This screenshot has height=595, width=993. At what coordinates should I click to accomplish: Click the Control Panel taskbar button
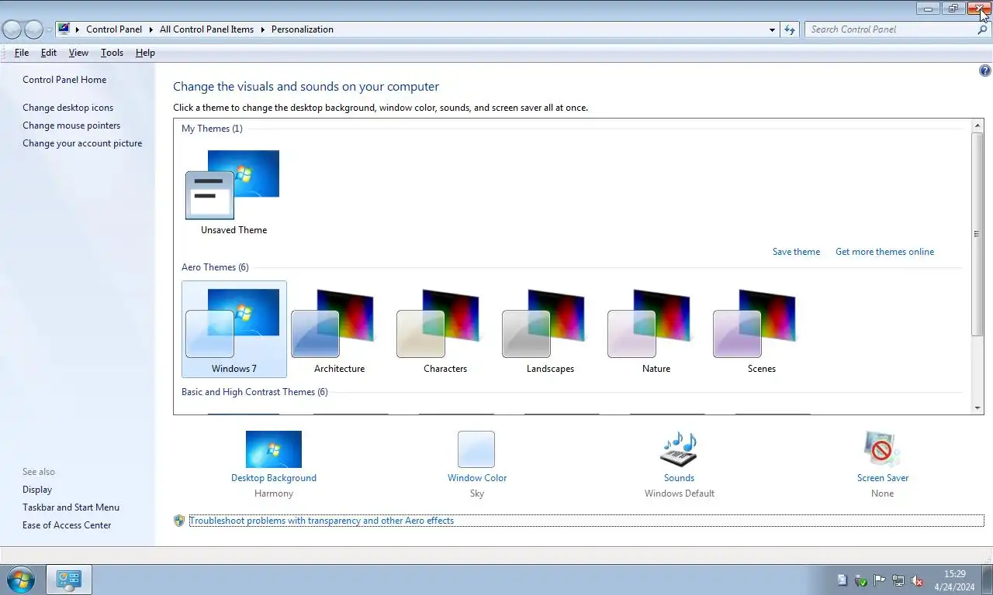[x=69, y=580]
